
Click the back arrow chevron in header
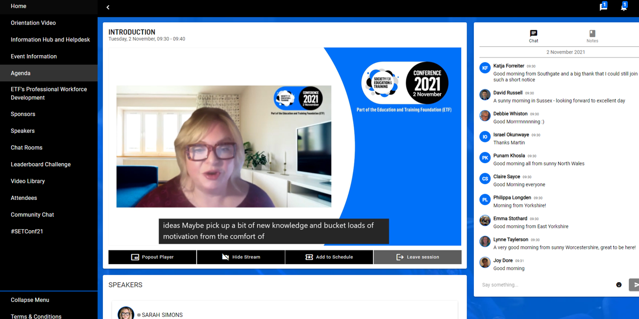point(108,7)
